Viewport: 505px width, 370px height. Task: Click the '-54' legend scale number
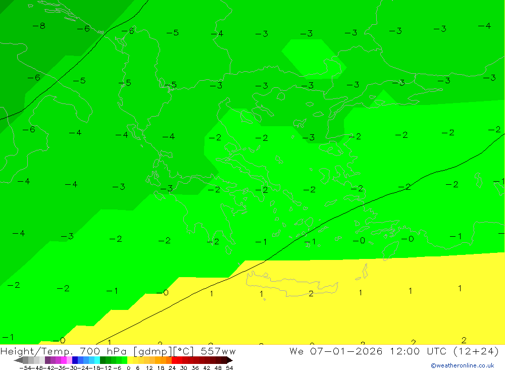pyautogui.click(x=25, y=368)
